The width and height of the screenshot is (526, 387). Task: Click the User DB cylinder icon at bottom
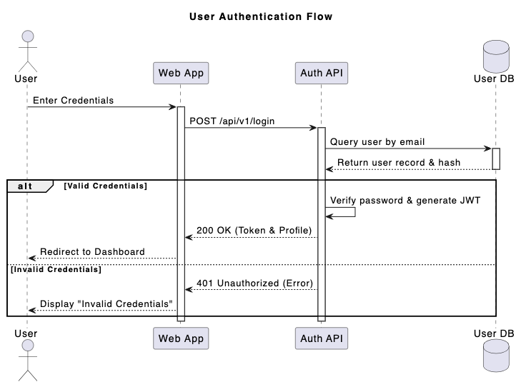(496, 356)
